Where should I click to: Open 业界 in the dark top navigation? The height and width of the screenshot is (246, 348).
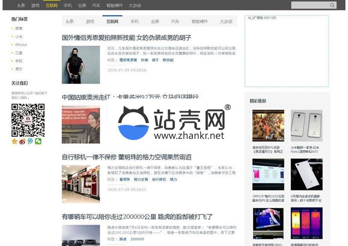point(82,6)
